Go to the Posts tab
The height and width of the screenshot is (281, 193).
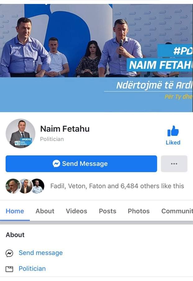click(x=108, y=211)
